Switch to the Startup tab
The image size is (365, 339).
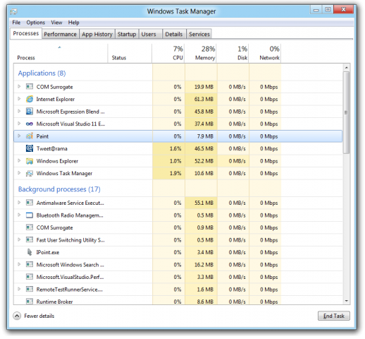click(127, 34)
